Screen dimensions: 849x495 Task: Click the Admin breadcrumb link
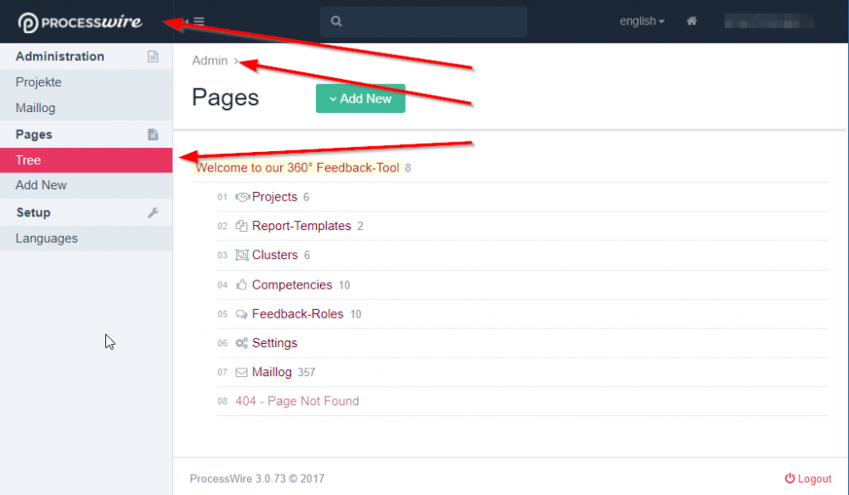[210, 60]
